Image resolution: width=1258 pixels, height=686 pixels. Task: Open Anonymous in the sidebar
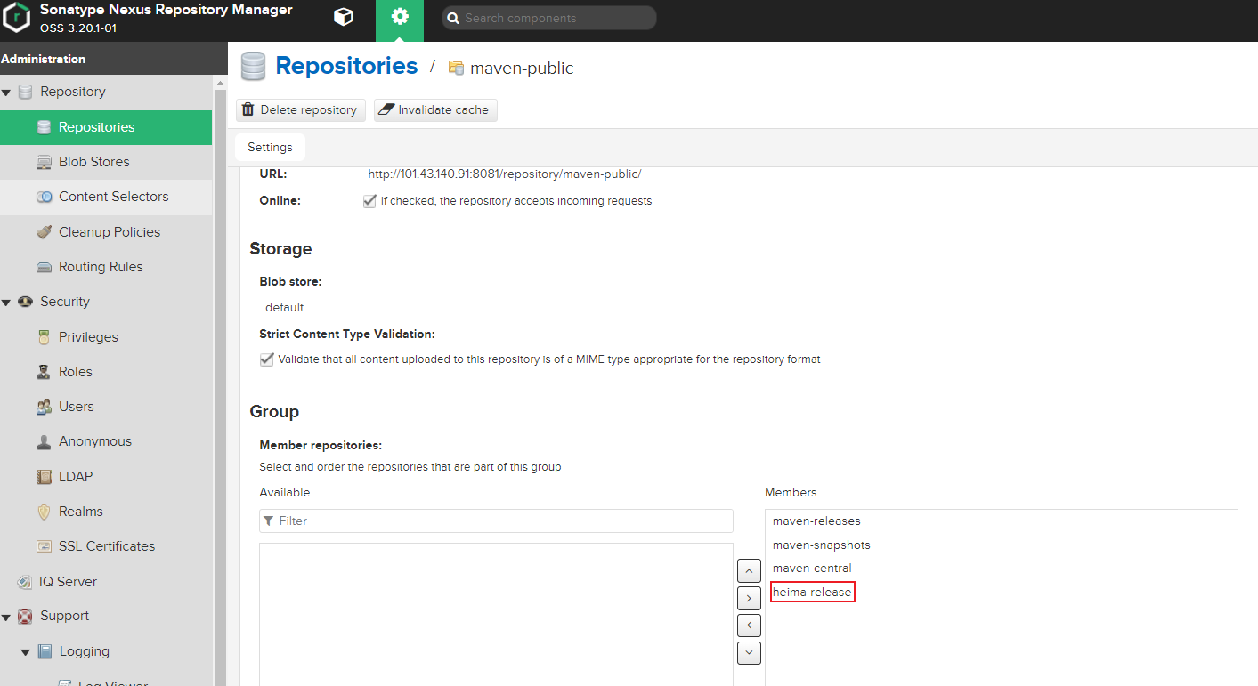(x=106, y=441)
